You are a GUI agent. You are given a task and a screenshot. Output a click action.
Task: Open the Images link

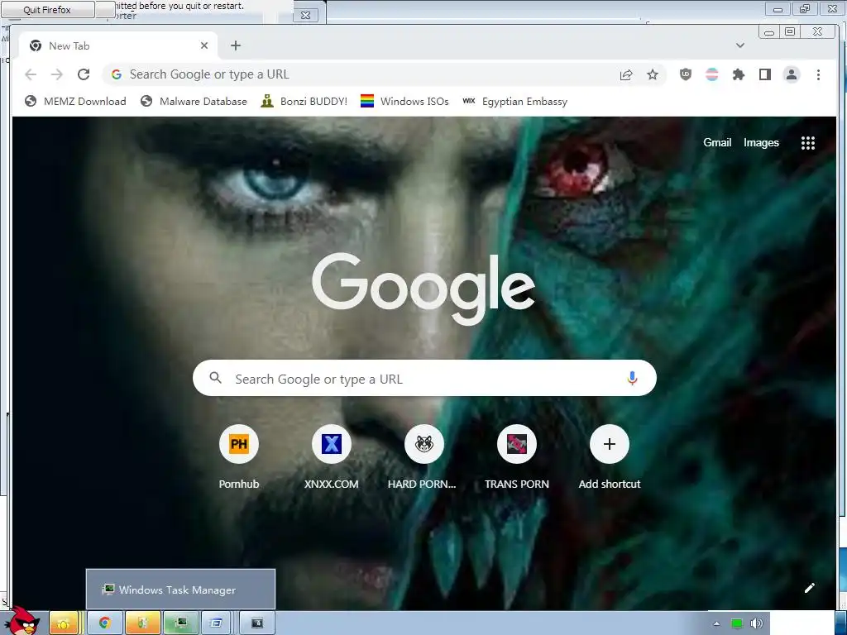coord(761,142)
